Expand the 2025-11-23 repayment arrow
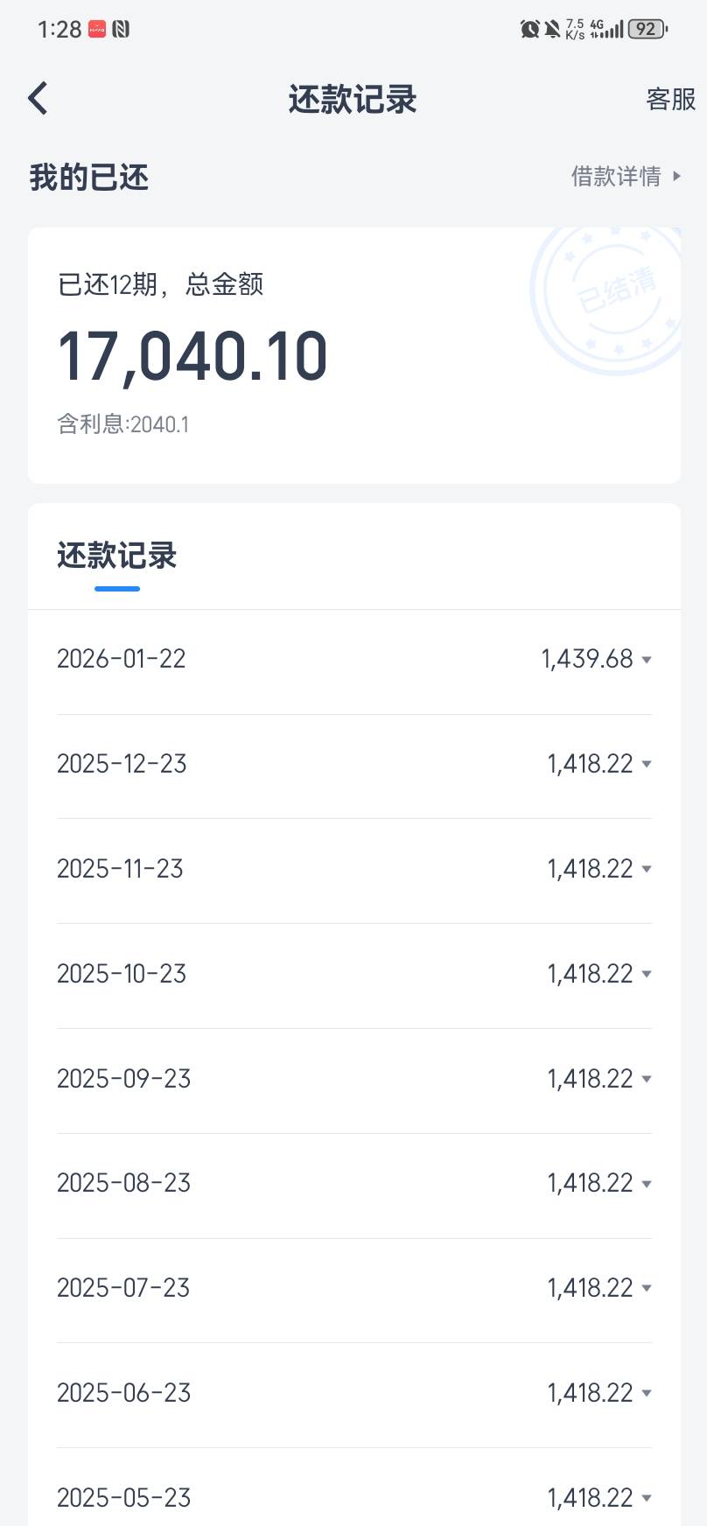 pyautogui.click(x=647, y=870)
